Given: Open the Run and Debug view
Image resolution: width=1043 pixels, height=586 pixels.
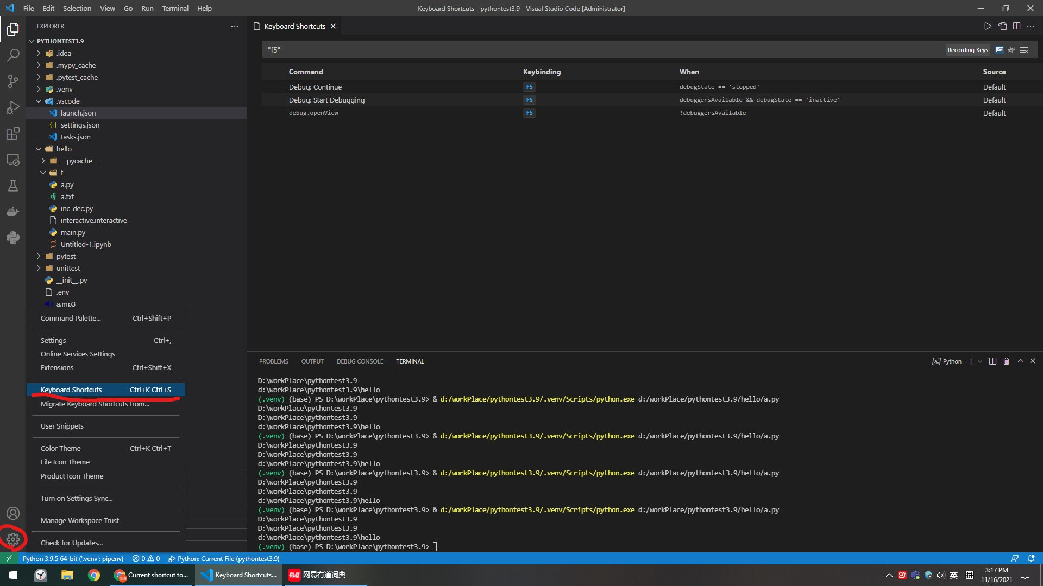Looking at the screenshot, I should pos(13,107).
